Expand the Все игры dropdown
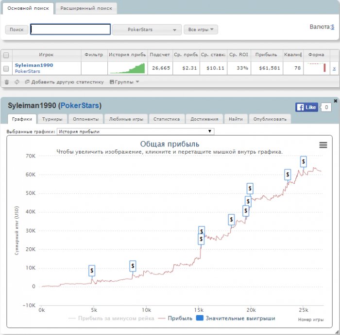 [x=201, y=30]
